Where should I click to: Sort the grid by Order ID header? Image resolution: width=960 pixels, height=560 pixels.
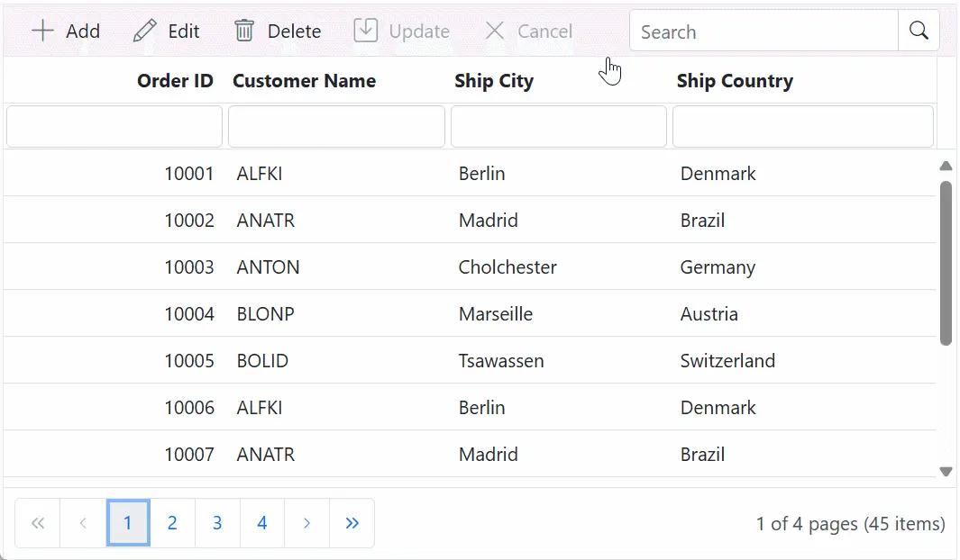pyautogui.click(x=175, y=80)
